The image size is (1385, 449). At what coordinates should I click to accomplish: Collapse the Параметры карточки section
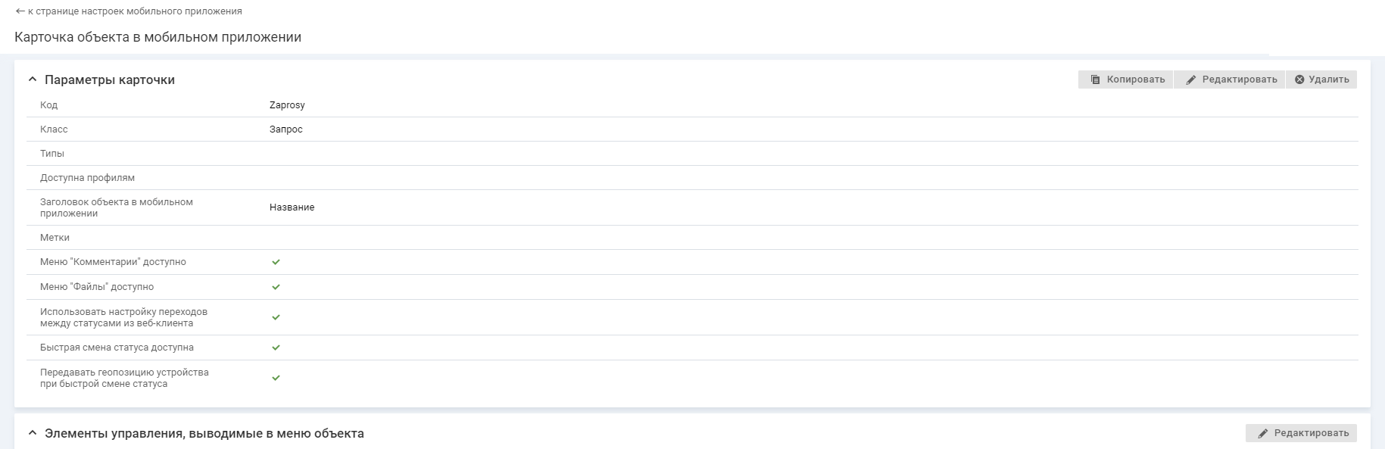click(33, 80)
